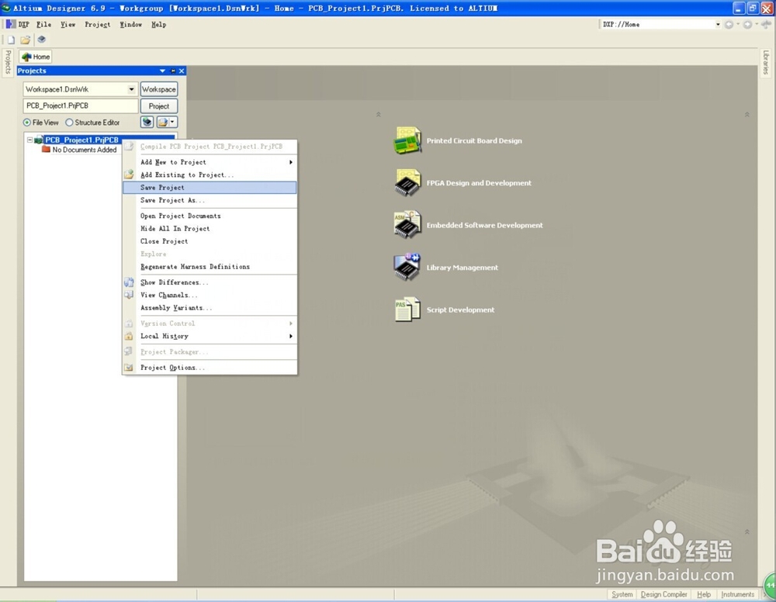Select the File View radio button

tap(26, 122)
